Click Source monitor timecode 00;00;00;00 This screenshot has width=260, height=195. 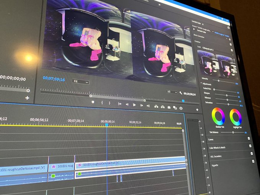(x=13, y=78)
